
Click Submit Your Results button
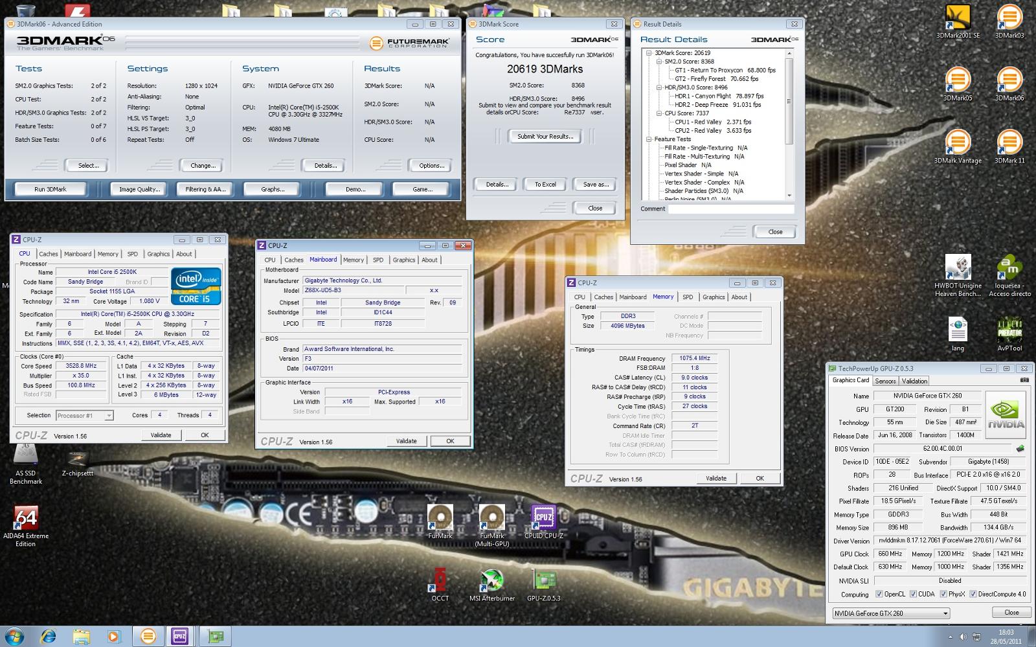pyautogui.click(x=545, y=137)
